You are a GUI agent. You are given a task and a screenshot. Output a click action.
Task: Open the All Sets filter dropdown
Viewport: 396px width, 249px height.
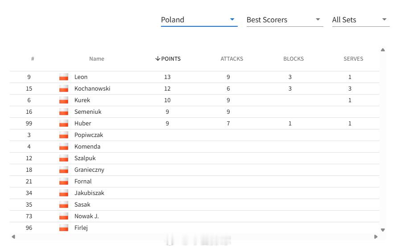(x=361, y=20)
